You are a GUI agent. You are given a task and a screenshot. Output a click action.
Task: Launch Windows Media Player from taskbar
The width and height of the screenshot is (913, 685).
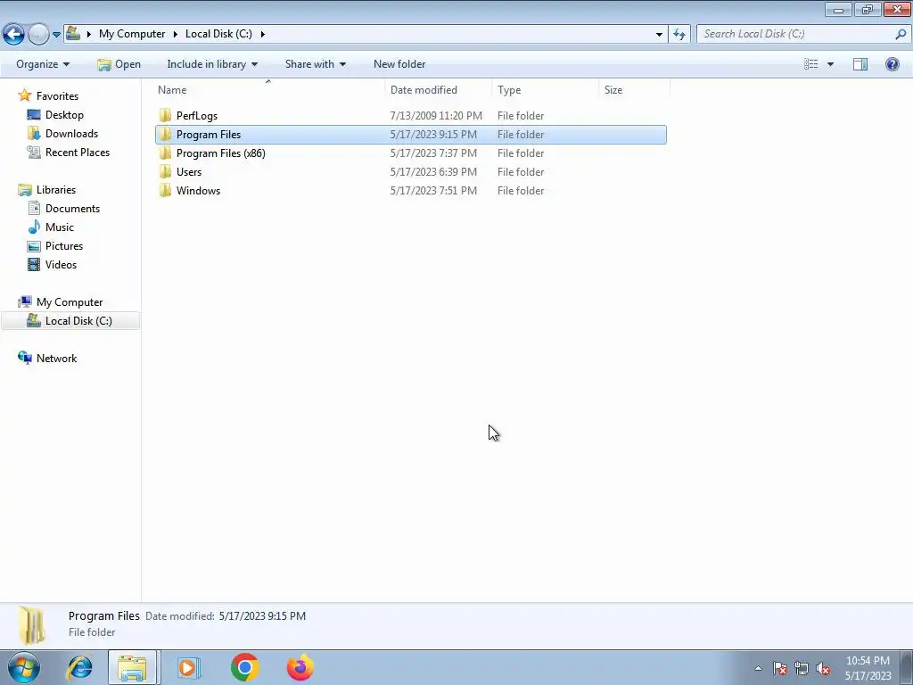(x=188, y=667)
